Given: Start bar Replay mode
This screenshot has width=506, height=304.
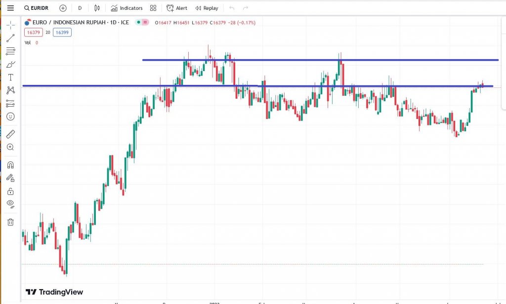Looking at the screenshot, I should pyautogui.click(x=207, y=8).
